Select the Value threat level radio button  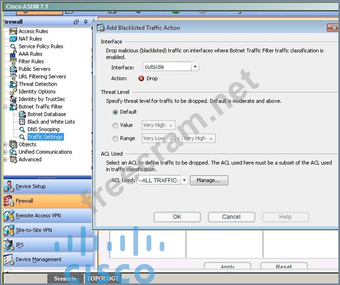pyautogui.click(x=115, y=125)
